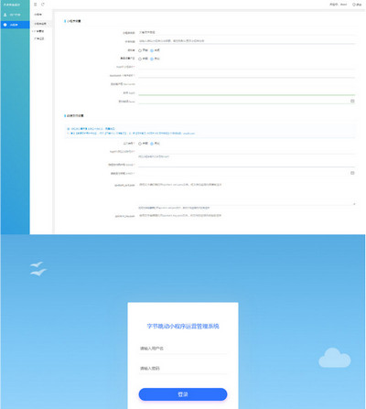Click the 请输入用户名 username field
Screen dimensions: 366x409
click(183, 349)
